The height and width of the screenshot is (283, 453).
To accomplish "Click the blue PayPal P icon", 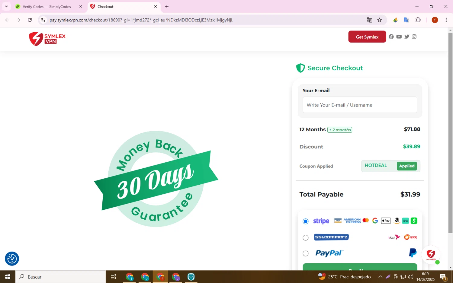I will 413,253.
